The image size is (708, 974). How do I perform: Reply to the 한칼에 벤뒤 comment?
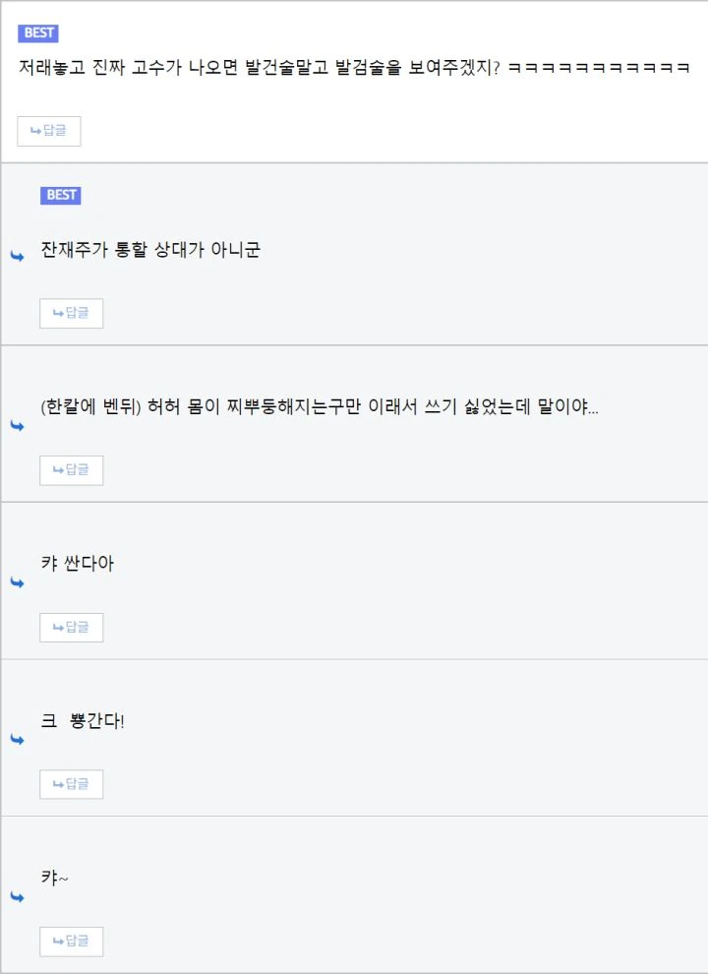tap(72, 470)
